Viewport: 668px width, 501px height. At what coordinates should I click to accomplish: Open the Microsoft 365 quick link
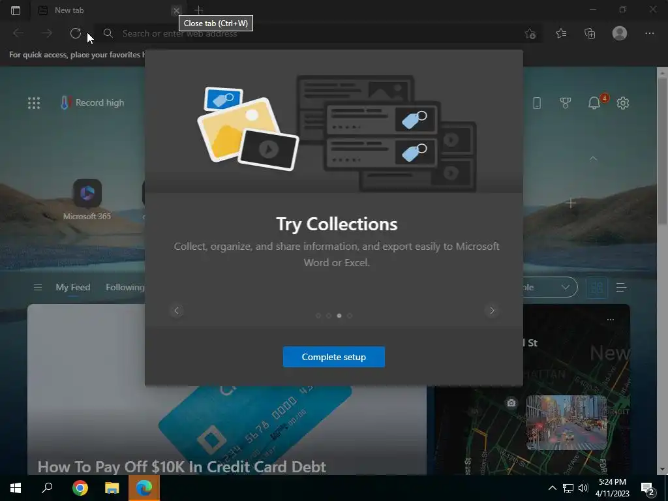coord(87,200)
